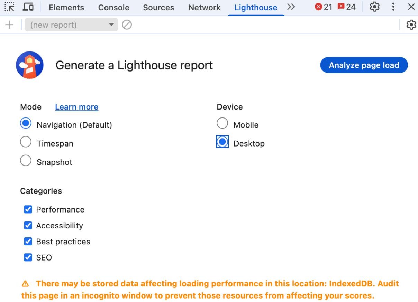Click the plus icon to add report
418x302 pixels.
(9, 25)
